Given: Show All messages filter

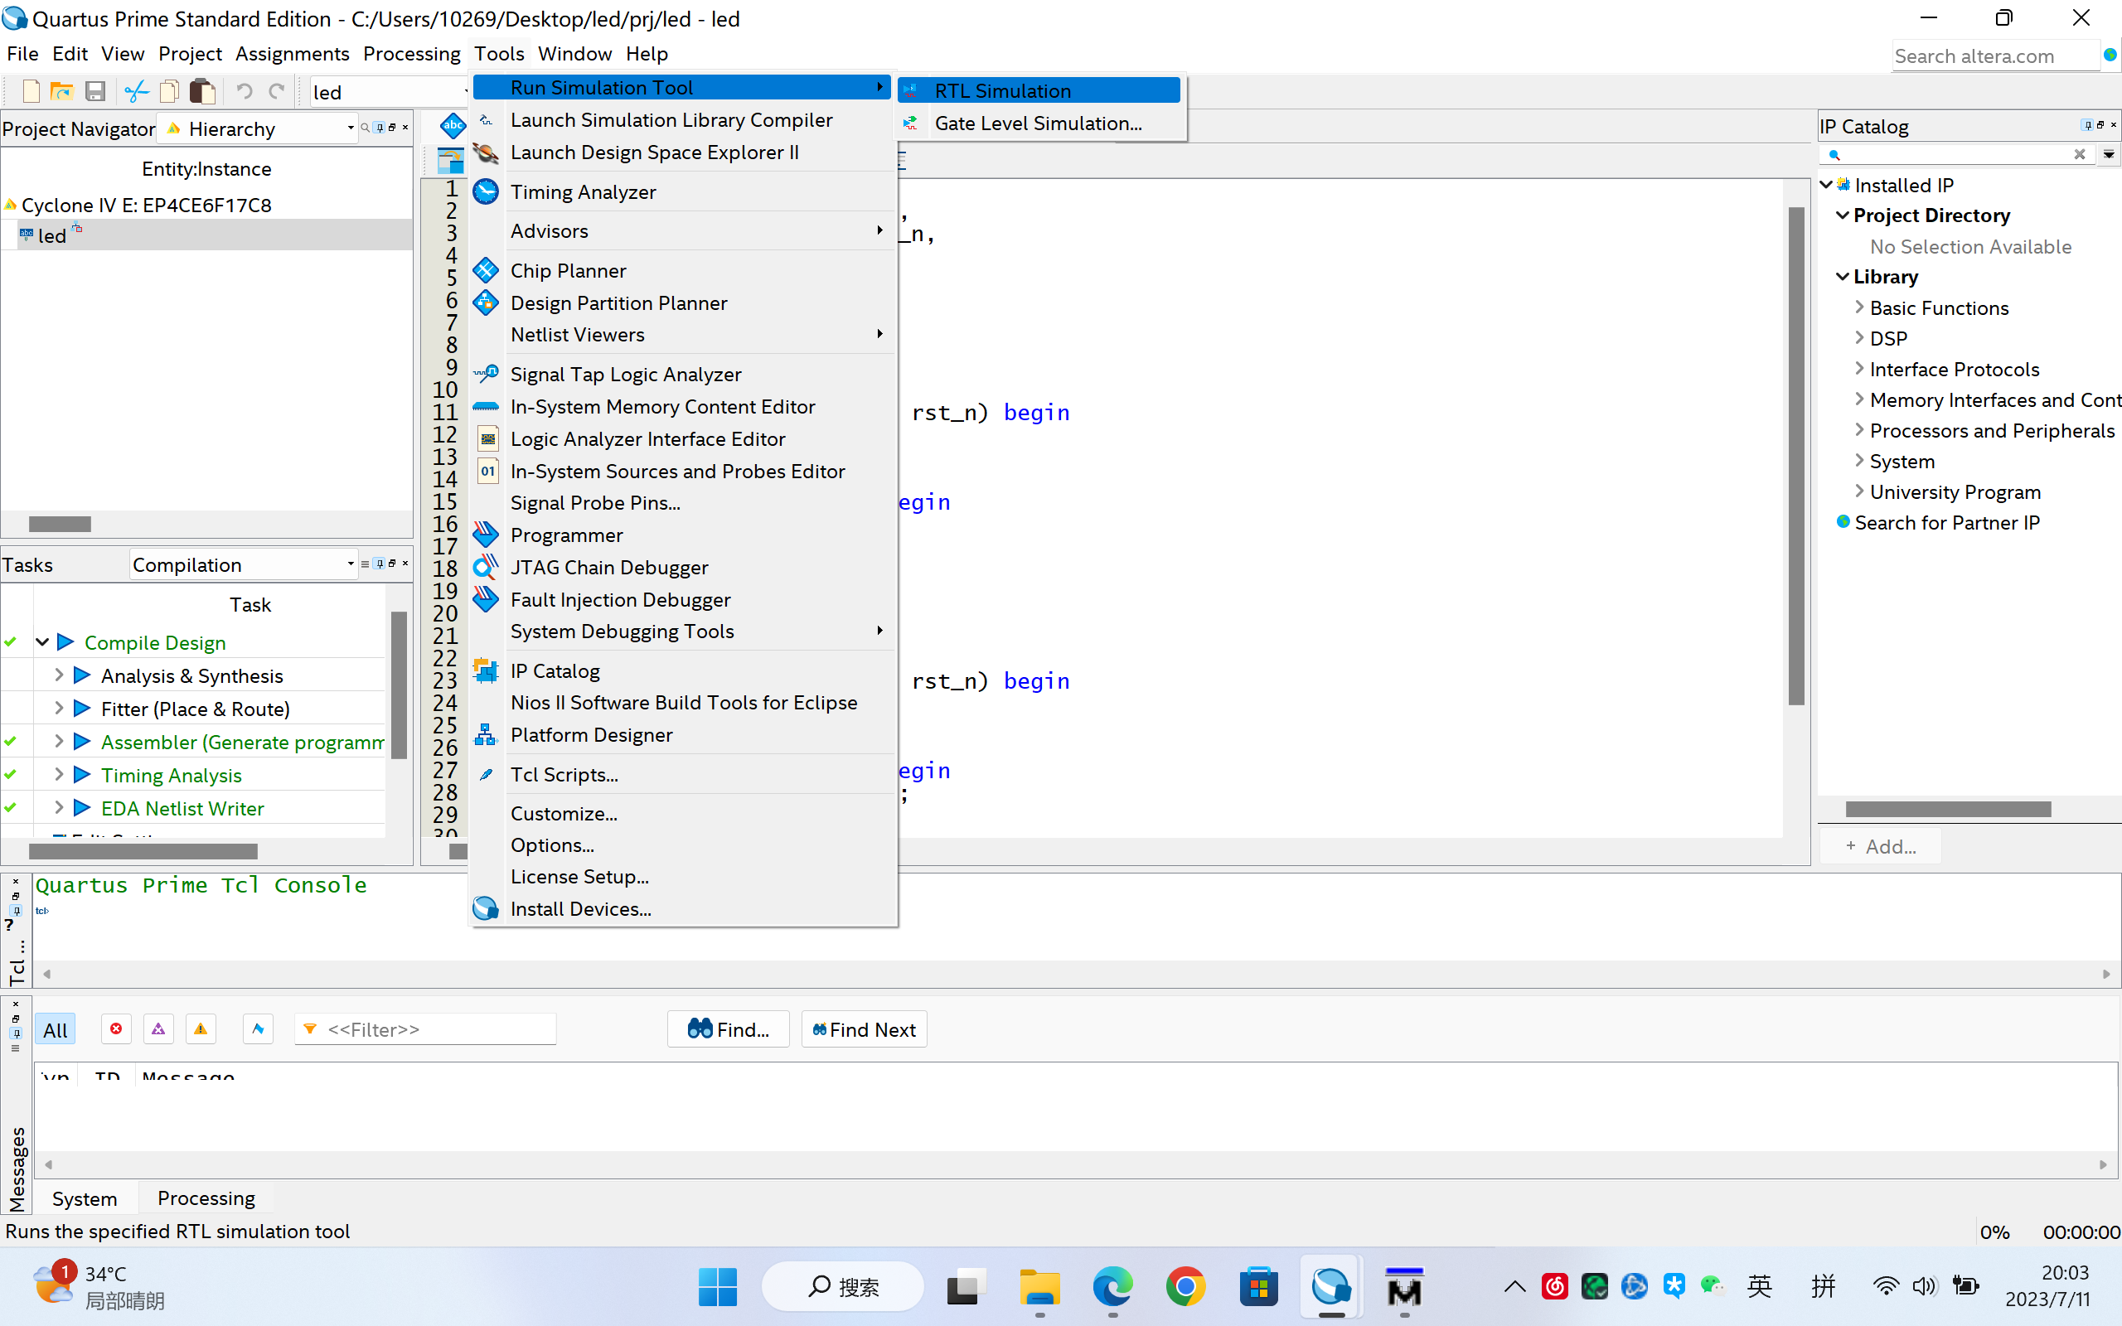Looking at the screenshot, I should pyautogui.click(x=56, y=1029).
